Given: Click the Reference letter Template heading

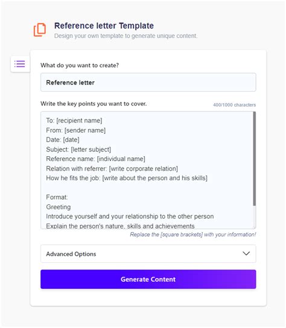Looking at the screenshot, I should [x=104, y=26].
